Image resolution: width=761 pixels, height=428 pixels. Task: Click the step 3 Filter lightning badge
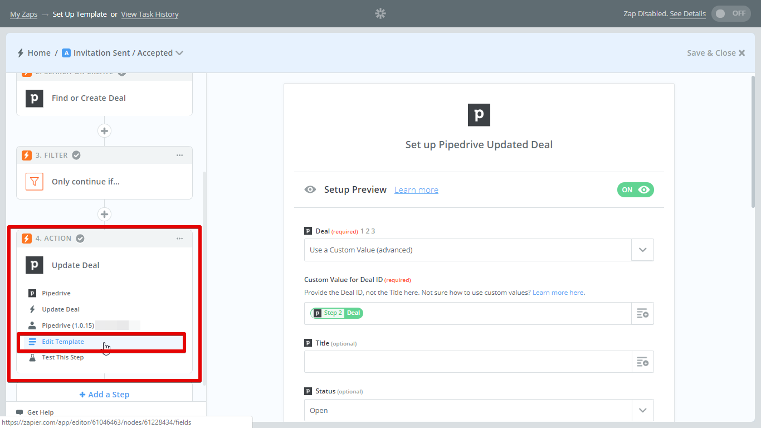[x=27, y=155]
